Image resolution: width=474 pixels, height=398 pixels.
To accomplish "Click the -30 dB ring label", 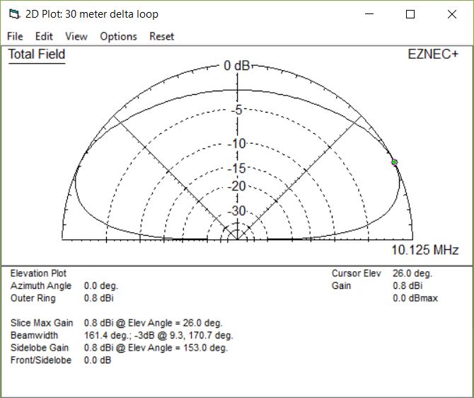I will pyautogui.click(x=238, y=211).
